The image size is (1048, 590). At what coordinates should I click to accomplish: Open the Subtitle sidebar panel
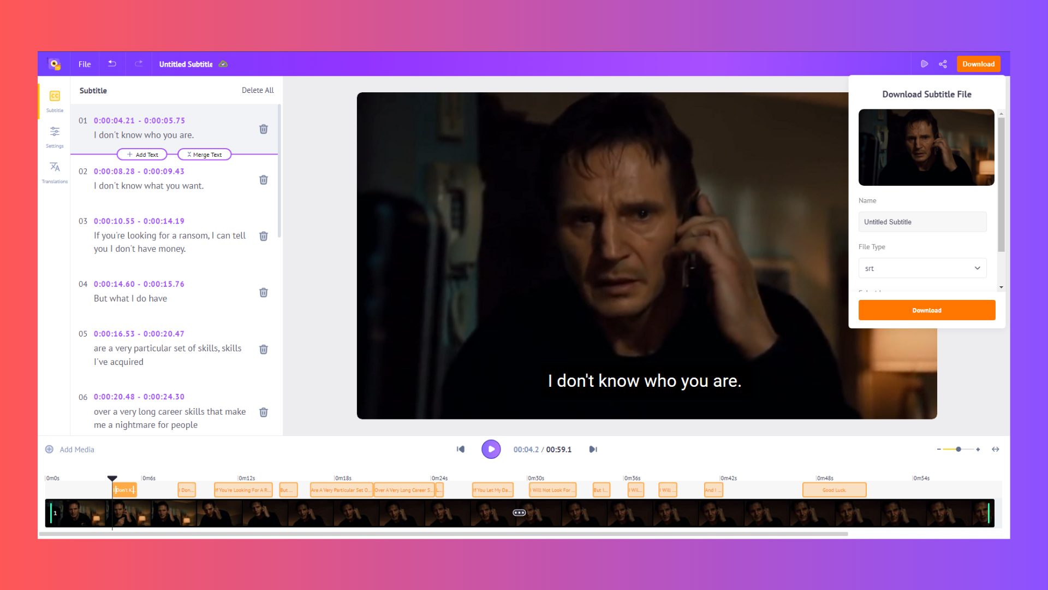point(55,101)
